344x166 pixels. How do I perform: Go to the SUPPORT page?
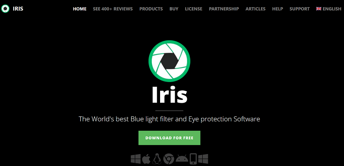click(300, 9)
